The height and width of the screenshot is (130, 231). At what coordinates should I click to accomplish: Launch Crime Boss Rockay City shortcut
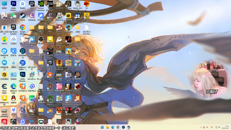(x=59, y=65)
